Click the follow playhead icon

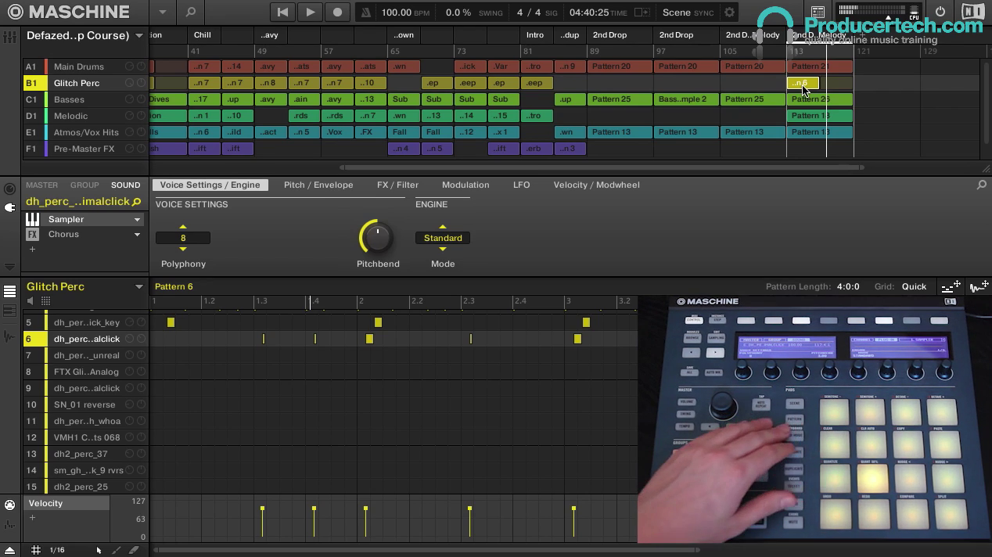coord(642,13)
